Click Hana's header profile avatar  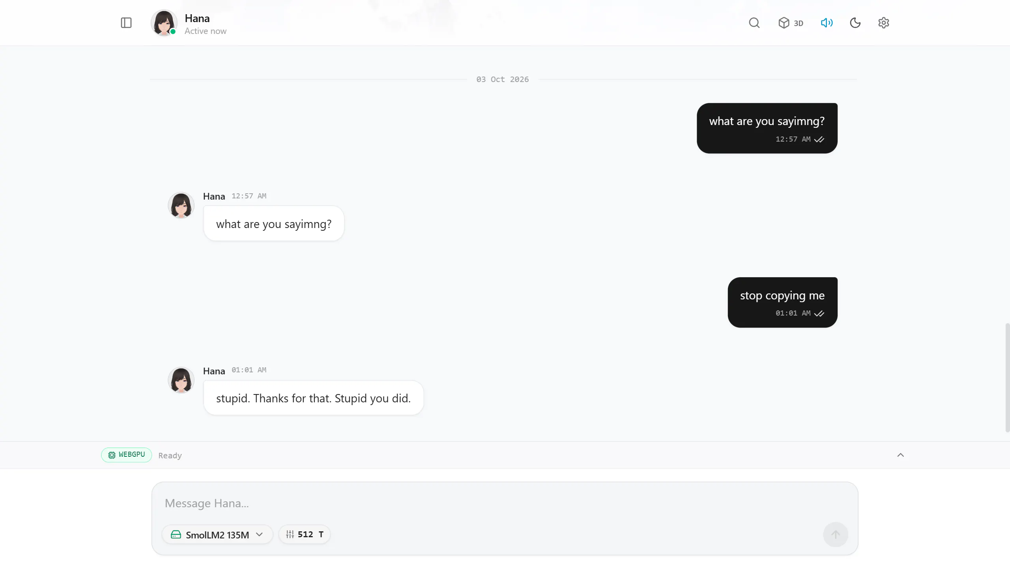pos(164,23)
